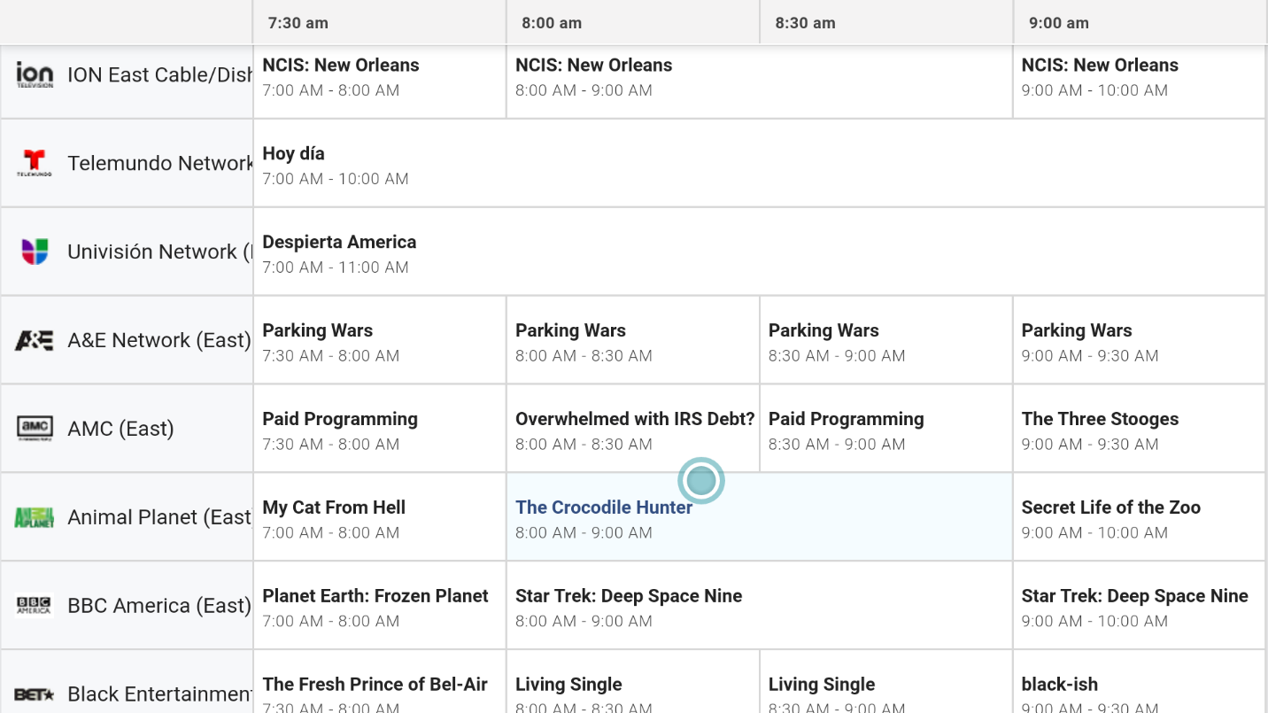The height and width of the screenshot is (713, 1268).
Task: Select the Black Entertainment channel name
Action: point(159,694)
